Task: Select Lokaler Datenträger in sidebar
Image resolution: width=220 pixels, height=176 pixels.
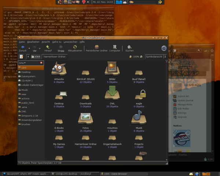Action: click(31, 85)
